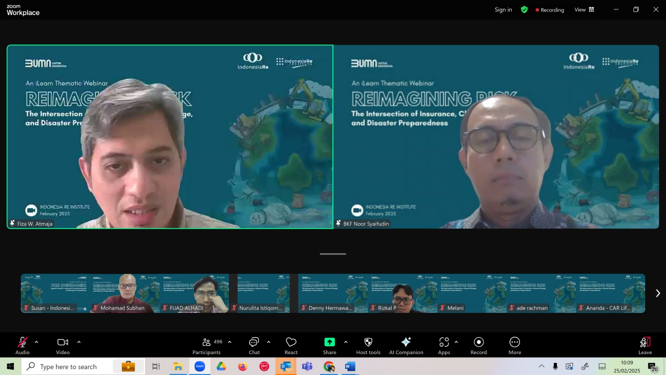Expand the audio options arrow

[36, 342]
